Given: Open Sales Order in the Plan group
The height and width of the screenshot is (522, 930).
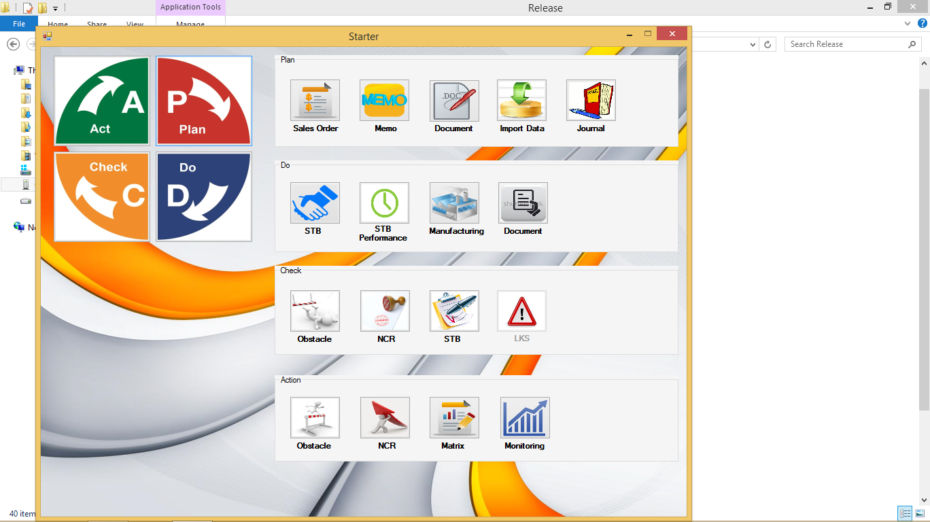Looking at the screenshot, I should [315, 101].
